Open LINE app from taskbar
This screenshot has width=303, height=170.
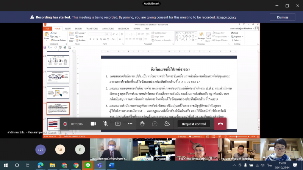pyautogui.click(x=88, y=165)
